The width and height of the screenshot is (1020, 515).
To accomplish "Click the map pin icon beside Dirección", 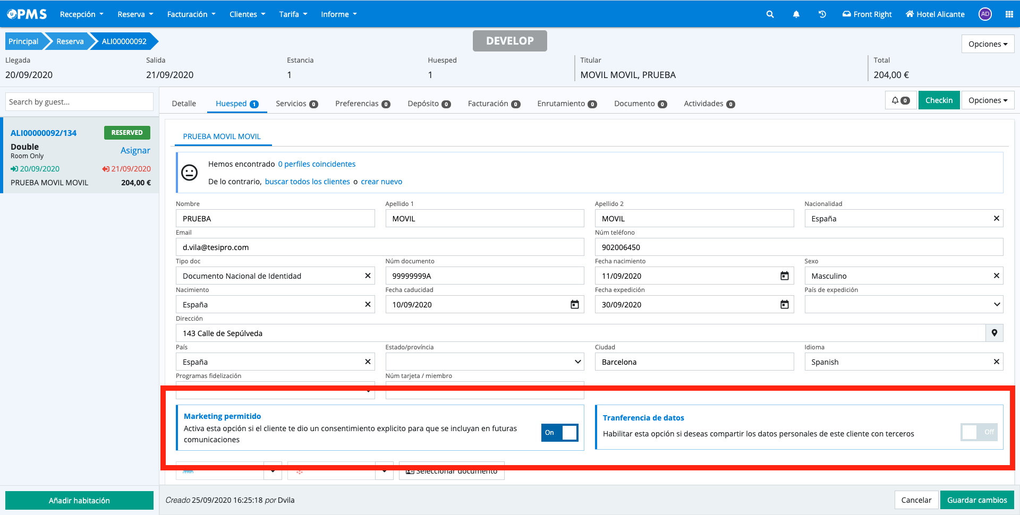I will pos(994,333).
